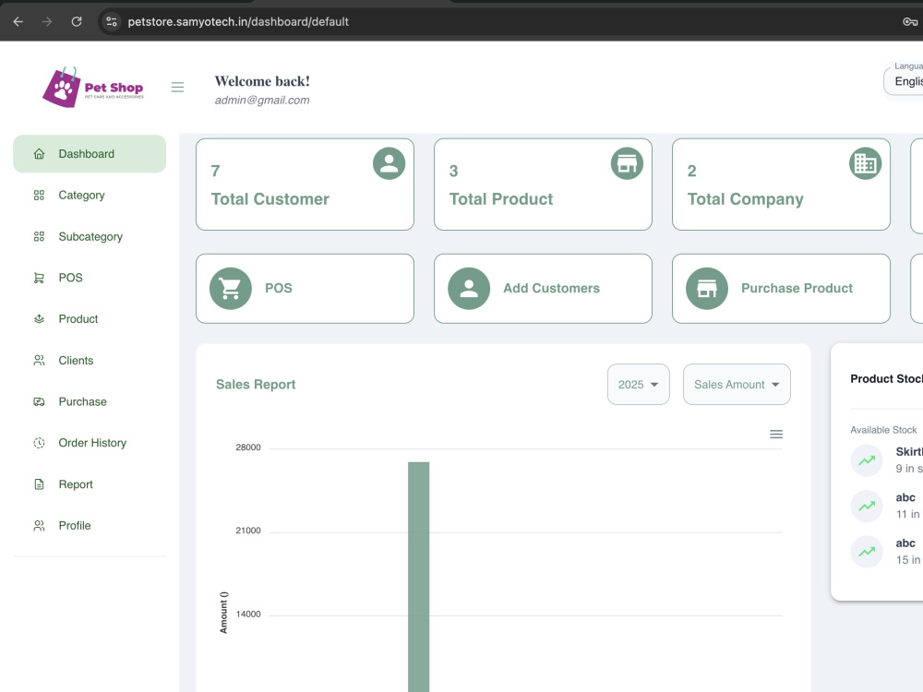Click the Profile user icon
Image resolution: width=923 pixels, height=692 pixels.
39,526
